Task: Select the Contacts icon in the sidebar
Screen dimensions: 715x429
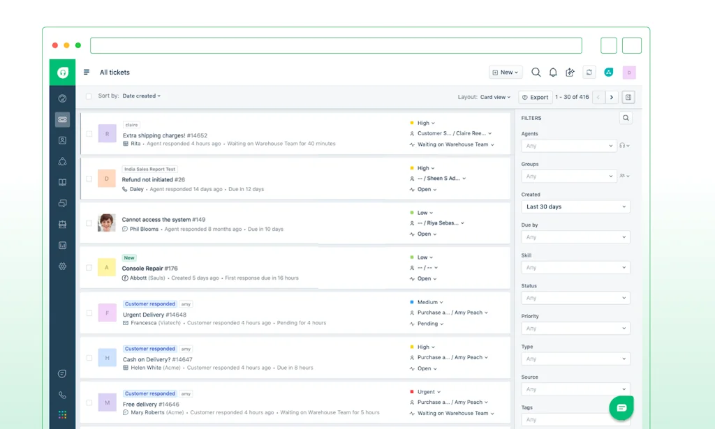Action: [x=62, y=140]
